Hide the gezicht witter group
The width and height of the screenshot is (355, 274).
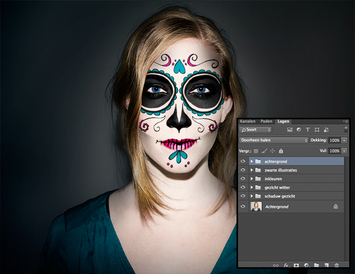coord(243,187)
